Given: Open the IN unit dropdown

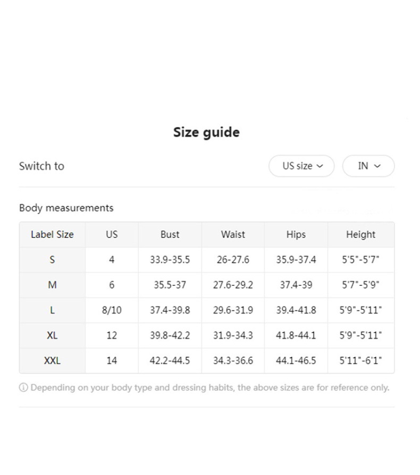Looking at the screenshot, I should (x=368, y=166).
